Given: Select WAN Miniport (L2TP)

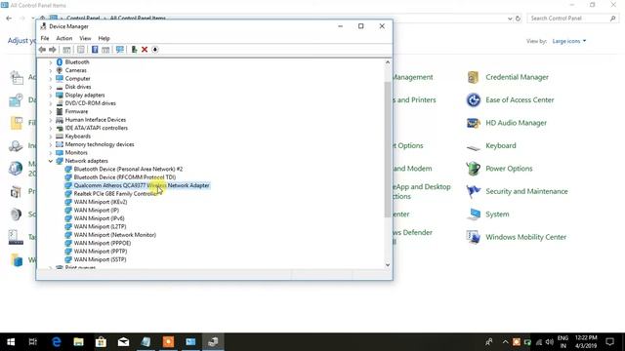Looking at the screenshot, I should coord(100,226).
